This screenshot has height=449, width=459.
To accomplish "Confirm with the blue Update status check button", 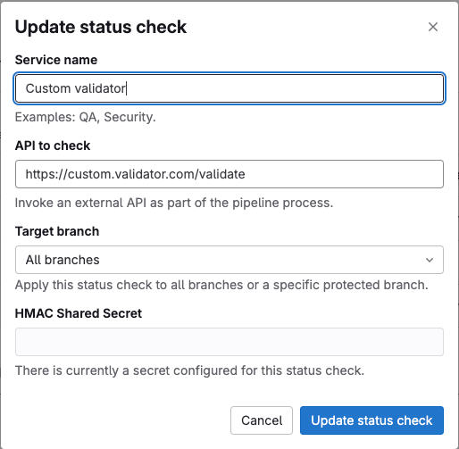I will pyautogui.click(x=371, y=420).
